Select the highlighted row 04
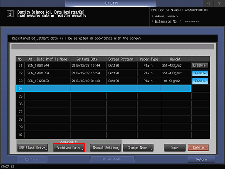This screenshot has height=169, width=225. [104, 88]
